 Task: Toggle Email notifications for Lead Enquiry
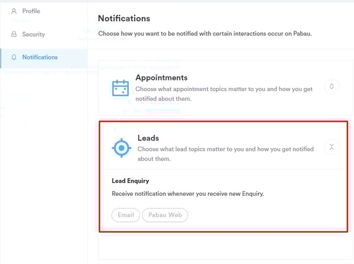pos(126,215)
